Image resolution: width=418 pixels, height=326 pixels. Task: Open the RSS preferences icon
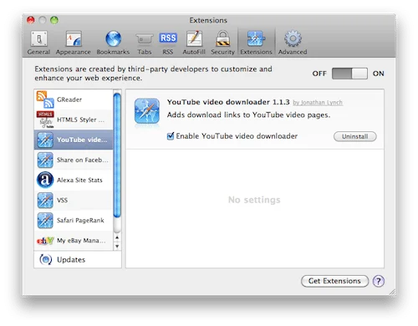tap(168, 38)
